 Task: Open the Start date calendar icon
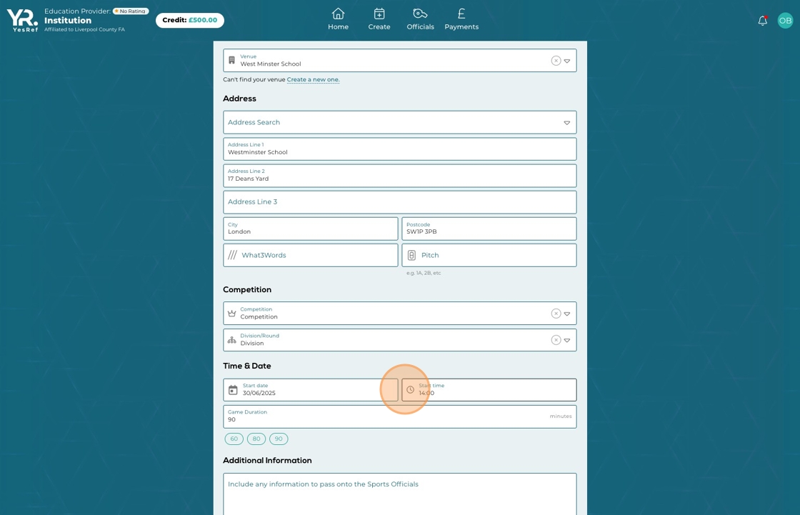233,390
